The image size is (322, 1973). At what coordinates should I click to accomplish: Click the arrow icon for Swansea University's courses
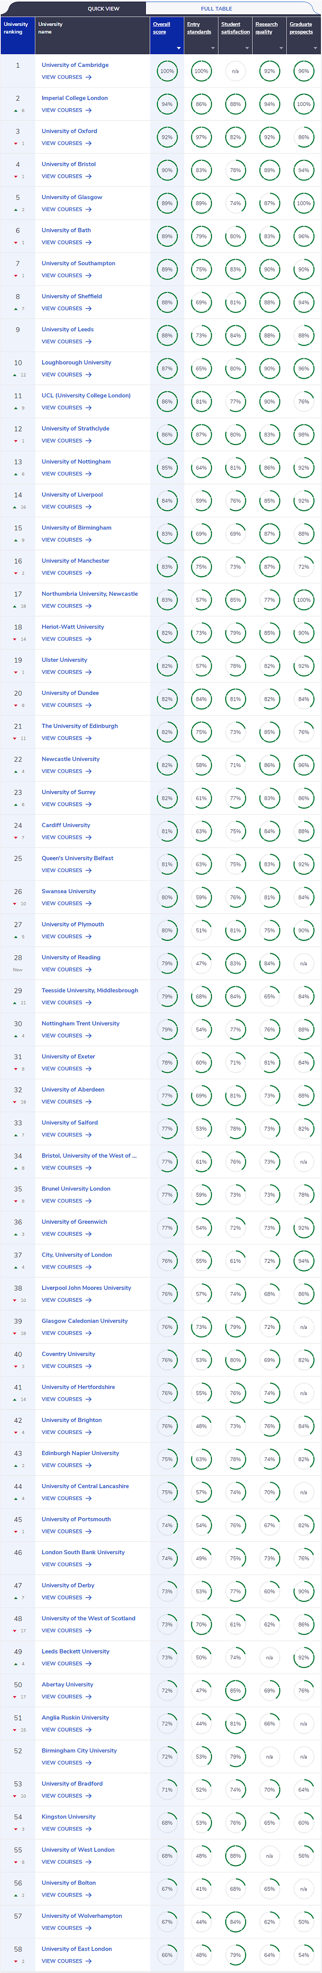89,903
